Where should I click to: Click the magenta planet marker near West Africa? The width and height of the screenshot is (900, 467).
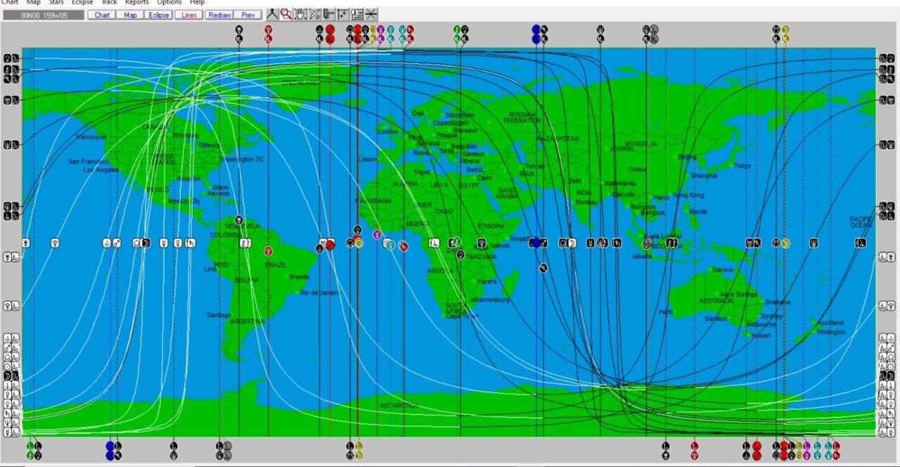377,234
